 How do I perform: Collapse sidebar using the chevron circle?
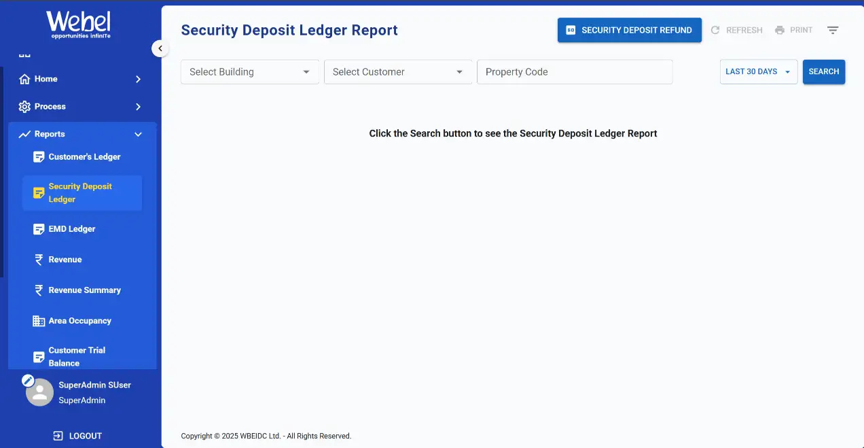tap(160, 48)
